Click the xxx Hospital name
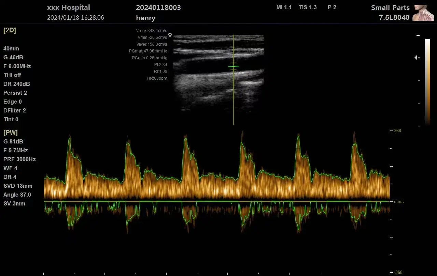Screen dimensions: 437x276 69,7
